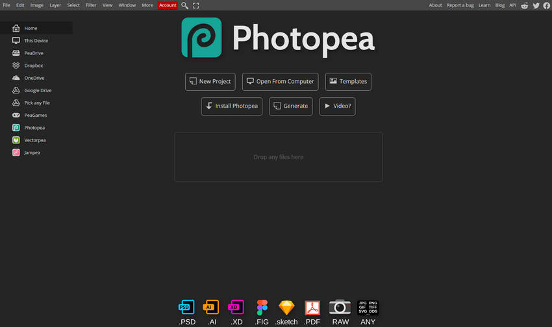The width and height of the screenshot is (552, 327).
Task: Click the Video? button
Action: [337, 106]
